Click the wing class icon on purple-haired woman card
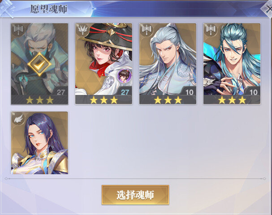The height and width of the screenshot is (215, 272). click(x=18, y=118)
